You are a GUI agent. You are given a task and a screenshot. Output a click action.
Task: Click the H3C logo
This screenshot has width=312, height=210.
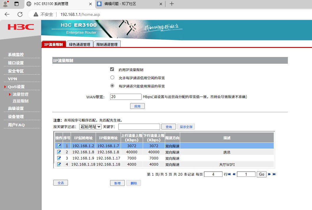point(21,27)
